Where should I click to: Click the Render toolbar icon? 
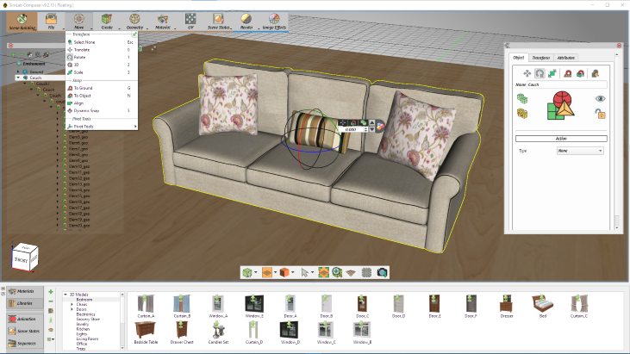(x=248, y=21)
